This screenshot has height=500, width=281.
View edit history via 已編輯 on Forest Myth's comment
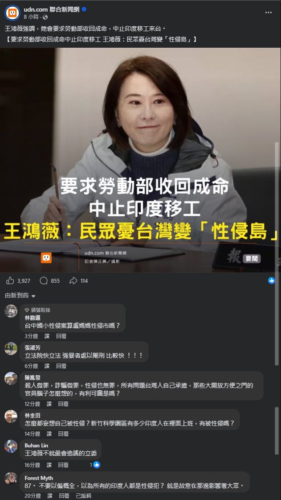tap(83, 496)
